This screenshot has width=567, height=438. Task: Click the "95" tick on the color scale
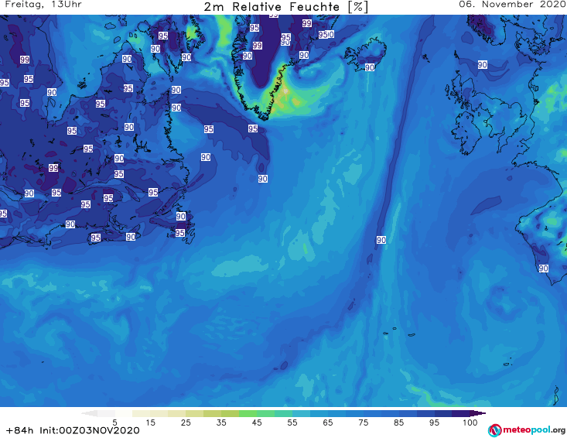click(x=434, y=423)
